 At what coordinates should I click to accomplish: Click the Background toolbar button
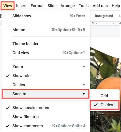click(x=104, y=16)
